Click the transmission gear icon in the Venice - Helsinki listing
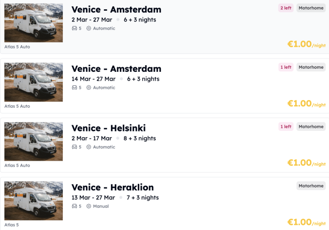 [x=88, y=147]
